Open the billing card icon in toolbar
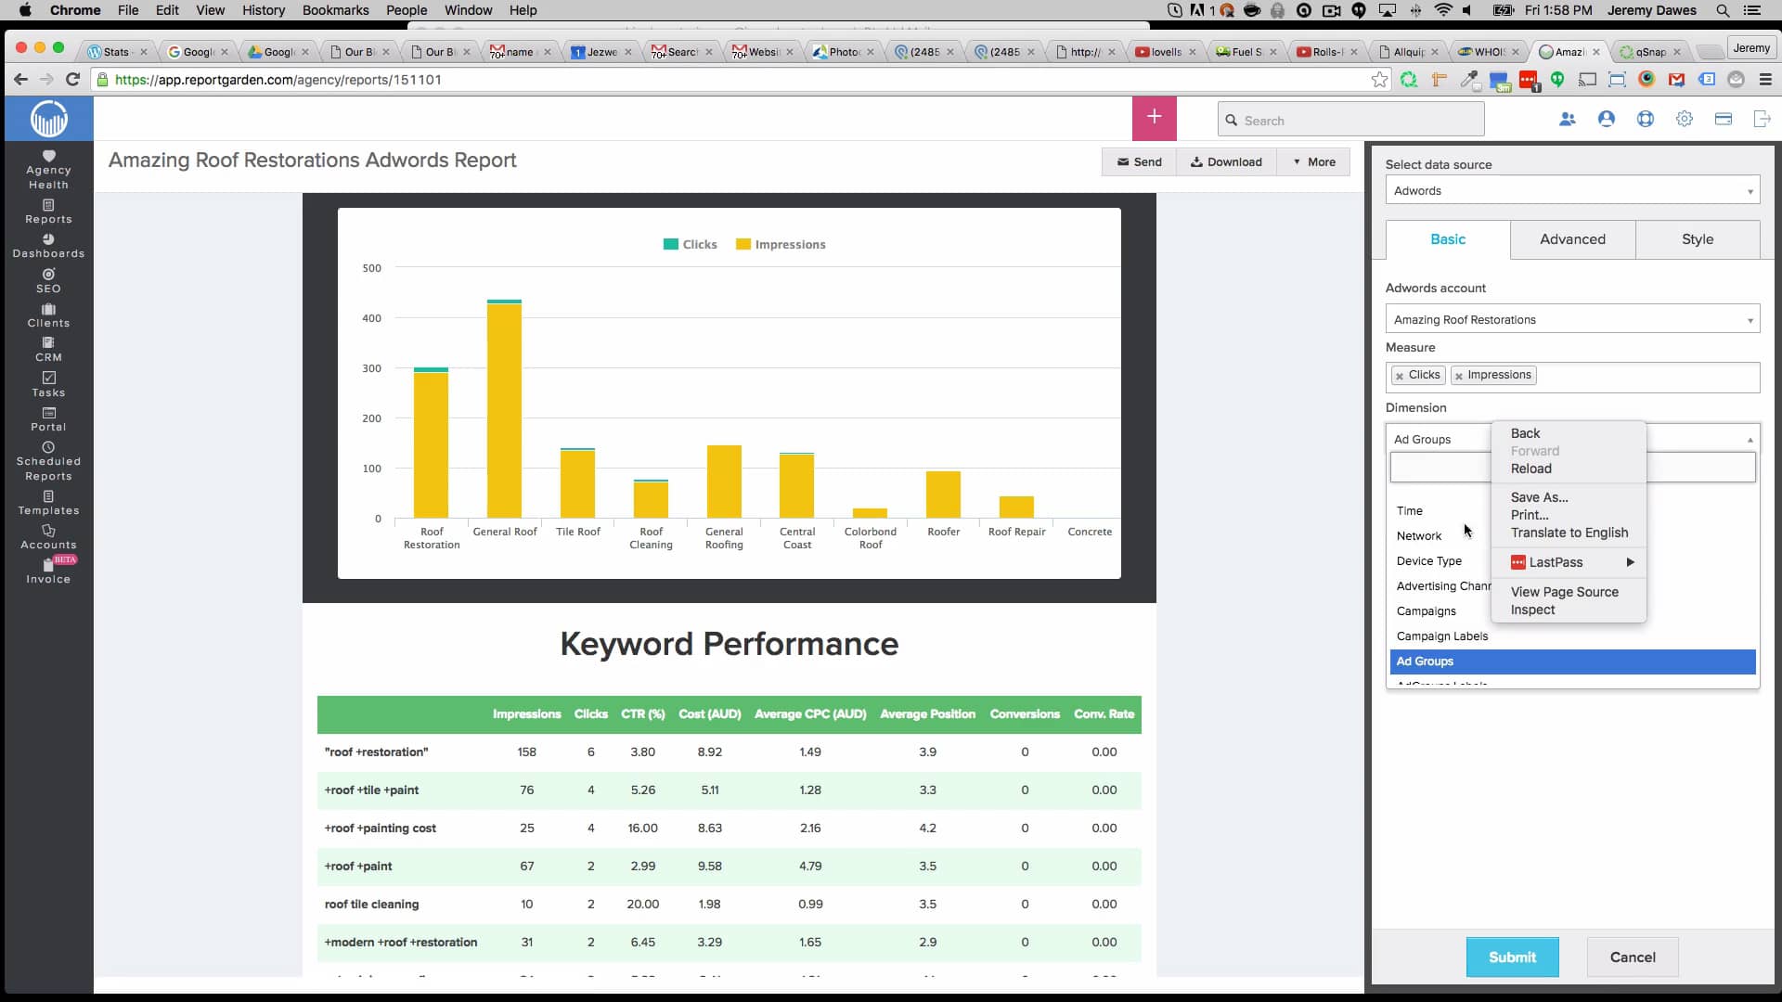The image size is (1782, 1002). (x=1724, y=119)
